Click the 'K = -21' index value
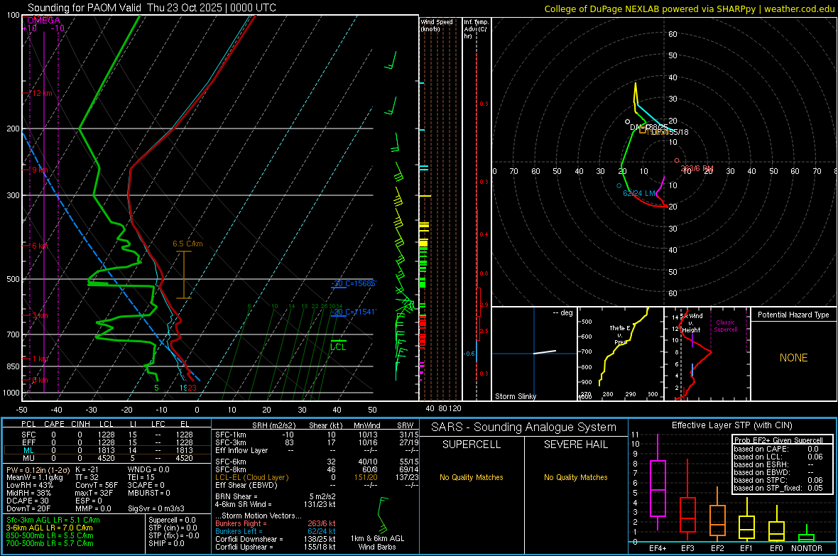The height and width of the screenshot is (556, 838). coord(87,469)
